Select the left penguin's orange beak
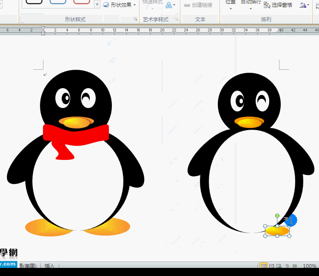The width and height of the screenshot is (319, 276). pyautogui.click(x=76, y=122)
